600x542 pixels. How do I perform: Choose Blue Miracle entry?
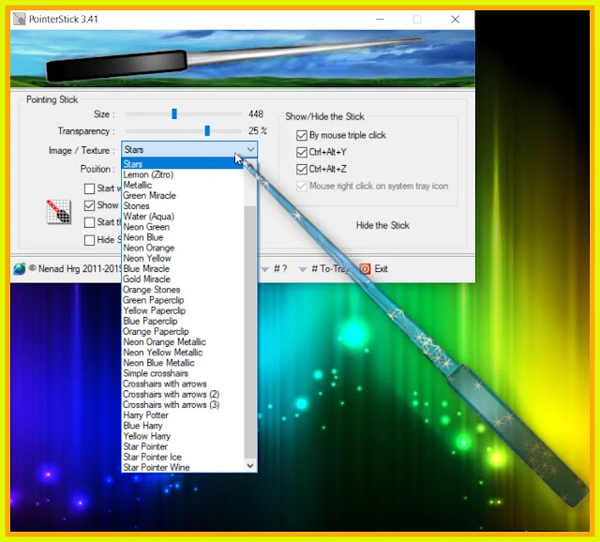183,269
